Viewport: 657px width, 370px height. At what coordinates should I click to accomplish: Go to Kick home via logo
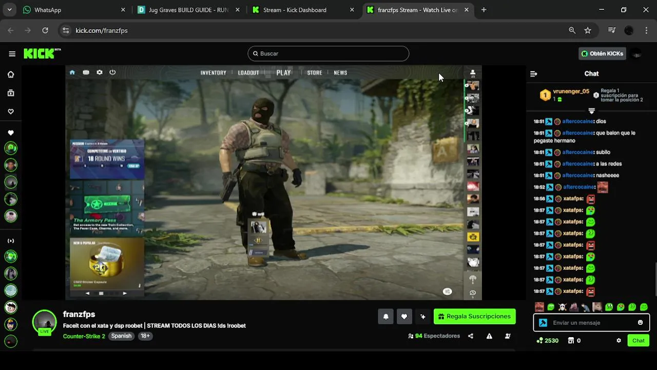coord(42,53)
